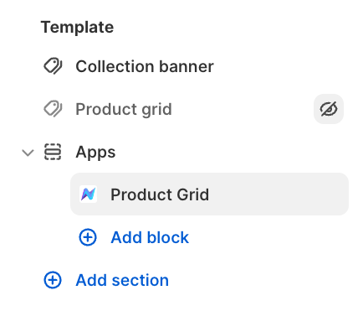This screenshot has width=363, height=311.
Task: Click the greyed Product grid tag icon
Action: tap(53, 109)
